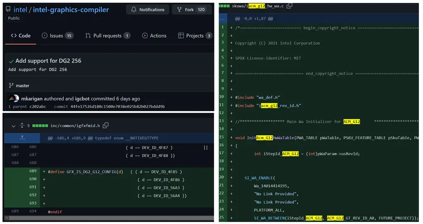Open the intel-graphics-compiler repository link

click(x=71, y=9)
